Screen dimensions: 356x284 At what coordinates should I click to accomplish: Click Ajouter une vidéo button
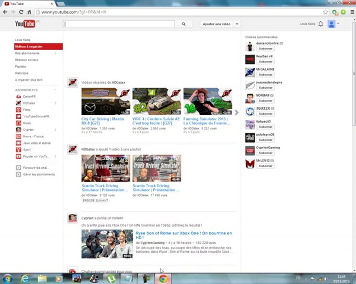(x=217, y=24)
